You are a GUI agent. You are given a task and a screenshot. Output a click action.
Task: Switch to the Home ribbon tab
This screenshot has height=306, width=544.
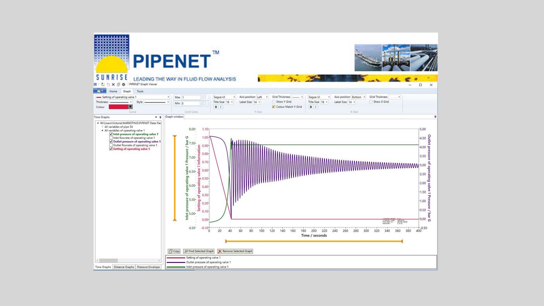click(x=113, y=91)
